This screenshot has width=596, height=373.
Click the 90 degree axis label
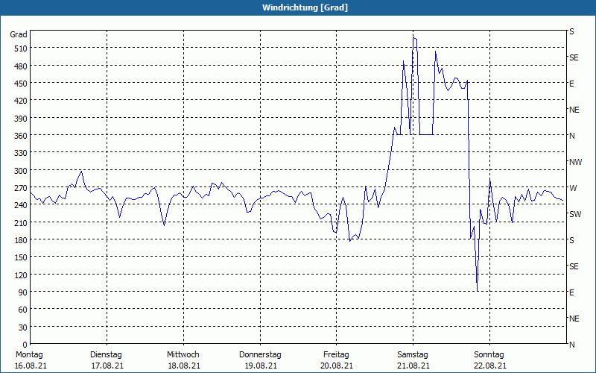pos(22,292)
